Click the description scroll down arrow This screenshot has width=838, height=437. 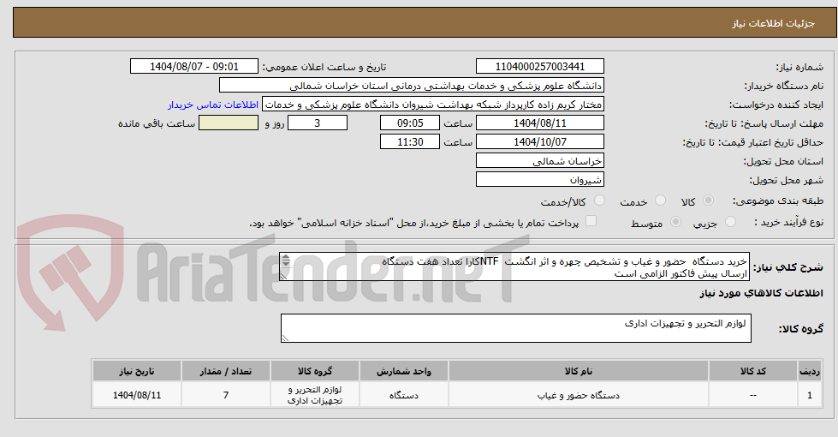(286, 264)
